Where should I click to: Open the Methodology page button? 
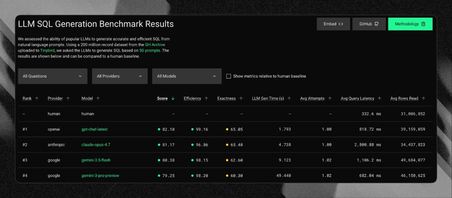(410, 24)
